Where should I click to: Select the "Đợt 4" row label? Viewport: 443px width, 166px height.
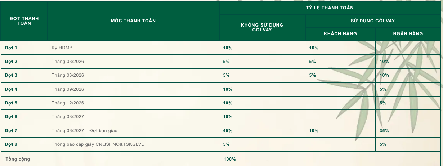pos(11,89)
